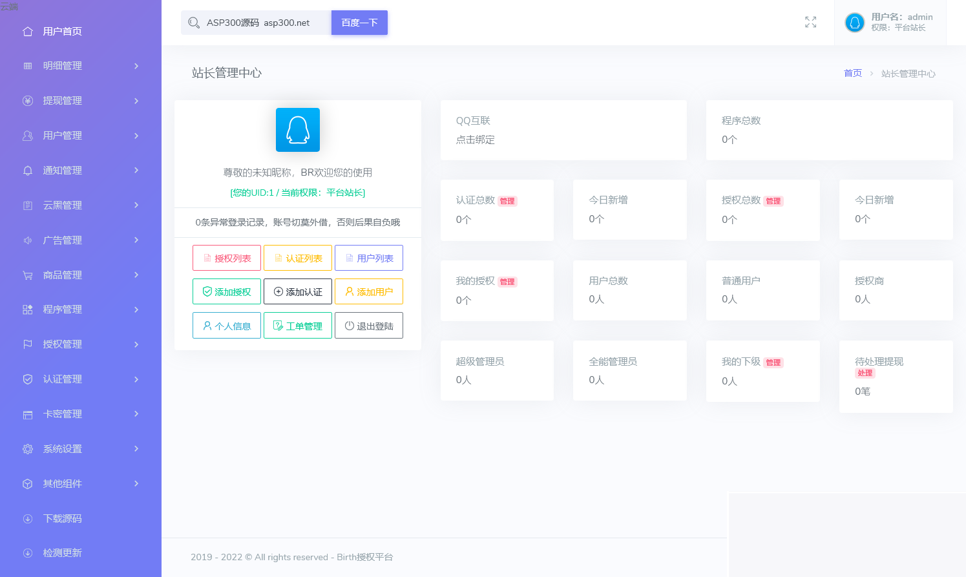Click the download icon beside 下载源码
Image resolution: width=966 pixels, height=577 pixels.
(x=26, y=518)
